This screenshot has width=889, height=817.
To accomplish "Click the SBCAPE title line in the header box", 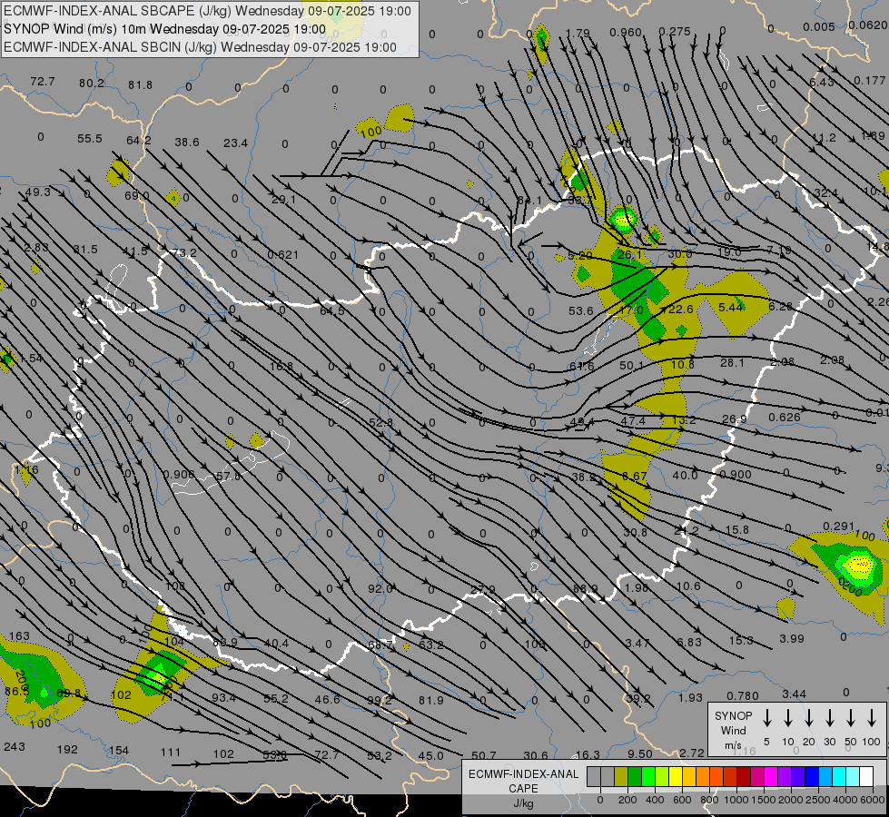I will click(x=207, y=11).
